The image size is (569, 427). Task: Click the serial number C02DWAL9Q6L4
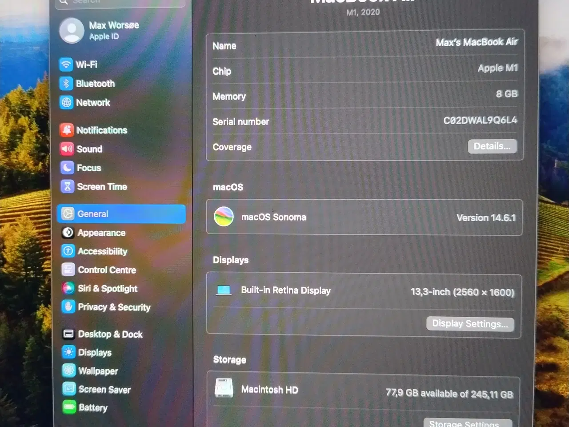[x=480, y=120]
